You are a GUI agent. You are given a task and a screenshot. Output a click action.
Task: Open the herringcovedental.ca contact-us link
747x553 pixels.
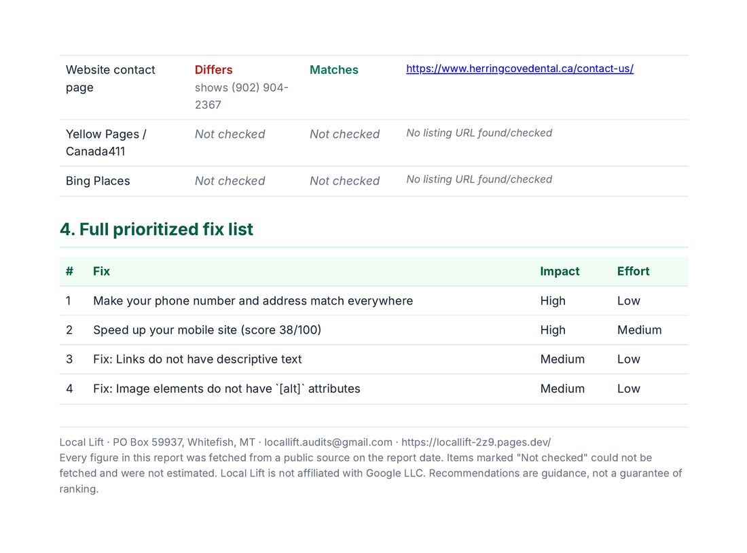(520, 69)
